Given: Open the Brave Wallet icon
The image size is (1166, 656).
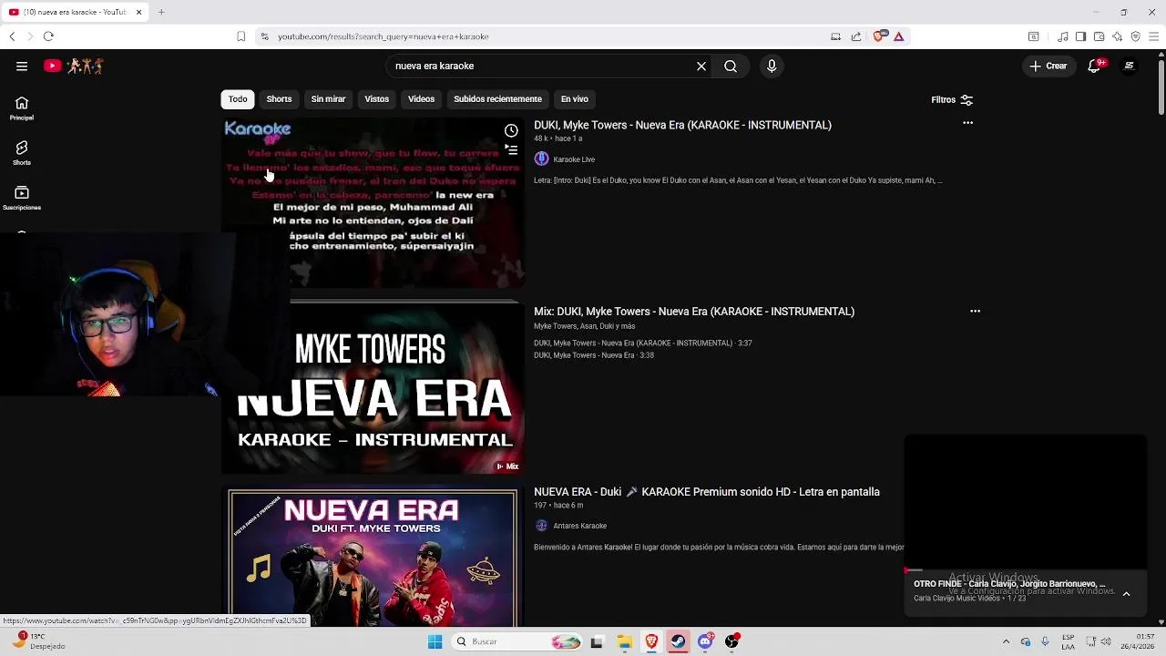Looking at the screenshot, I should point(1099,36).
